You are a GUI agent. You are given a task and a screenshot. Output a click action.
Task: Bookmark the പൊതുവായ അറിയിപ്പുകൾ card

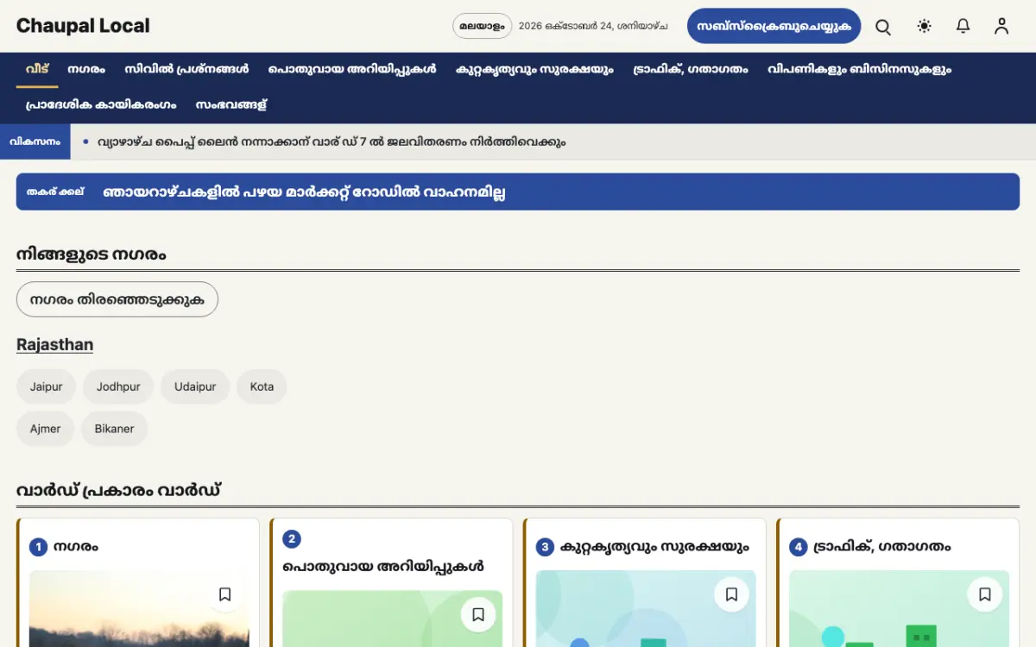tap(478, 614)
